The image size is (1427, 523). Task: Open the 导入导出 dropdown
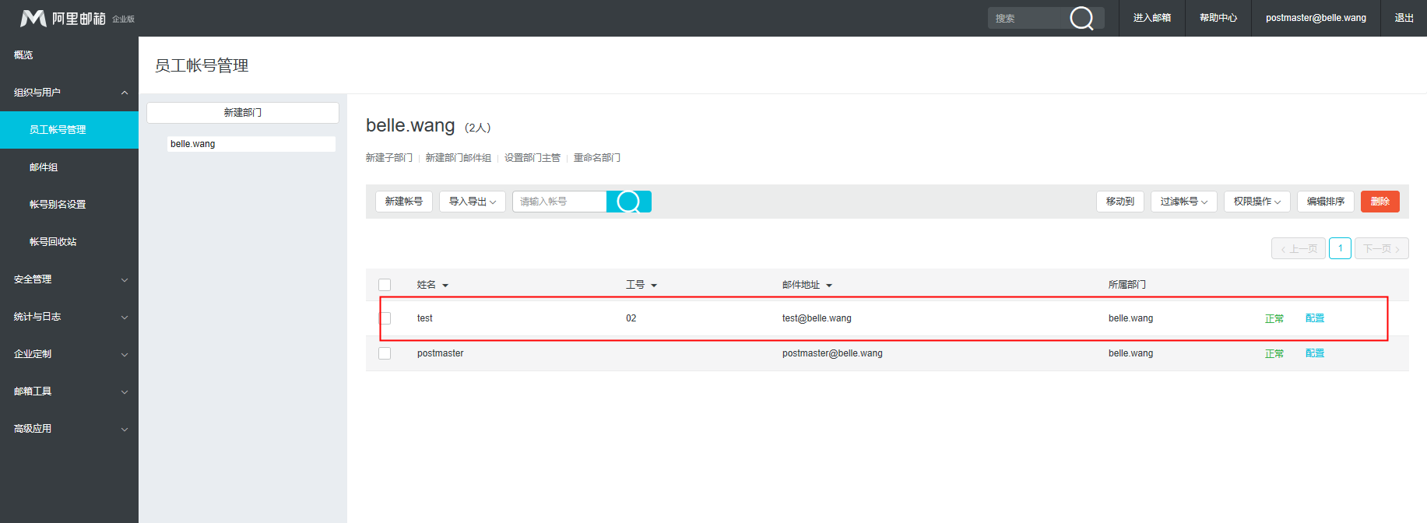pyautogui.click(x=472, y=202)
